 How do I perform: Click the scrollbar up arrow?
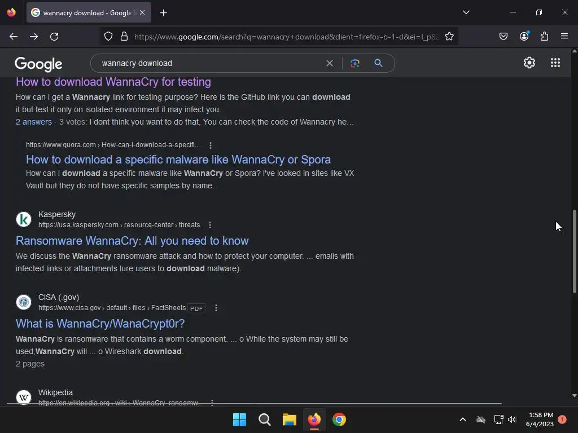pyautogui.click(x=574, y=51)
